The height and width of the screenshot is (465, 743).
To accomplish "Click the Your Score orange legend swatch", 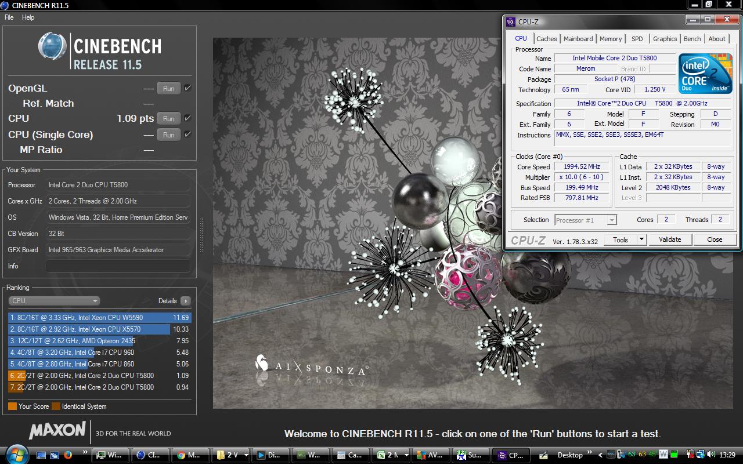I will coord(12,406).
